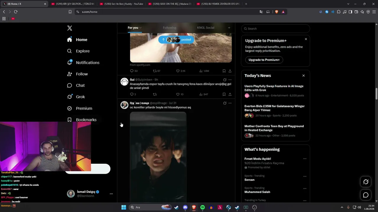Click the X search field
This screenshot has height=212, width=378.
[x=276, y=29]
